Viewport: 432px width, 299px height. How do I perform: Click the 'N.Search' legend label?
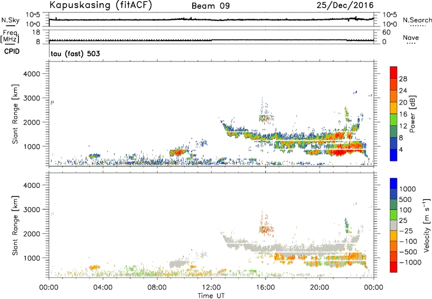click(x=417, y=20)
